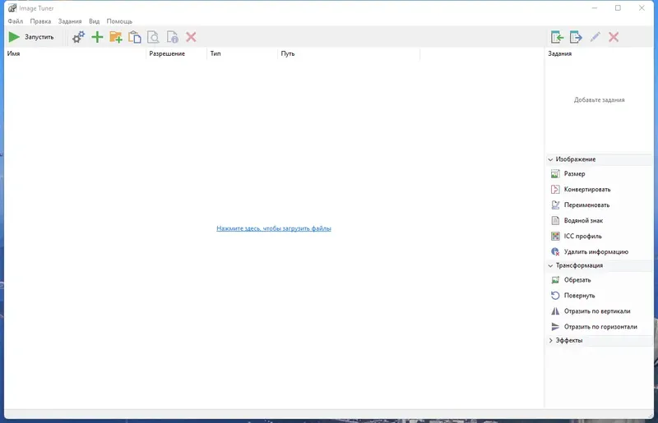Select the Размер text label
This screenshot has width=658, height=423.
tap(574, 173)
